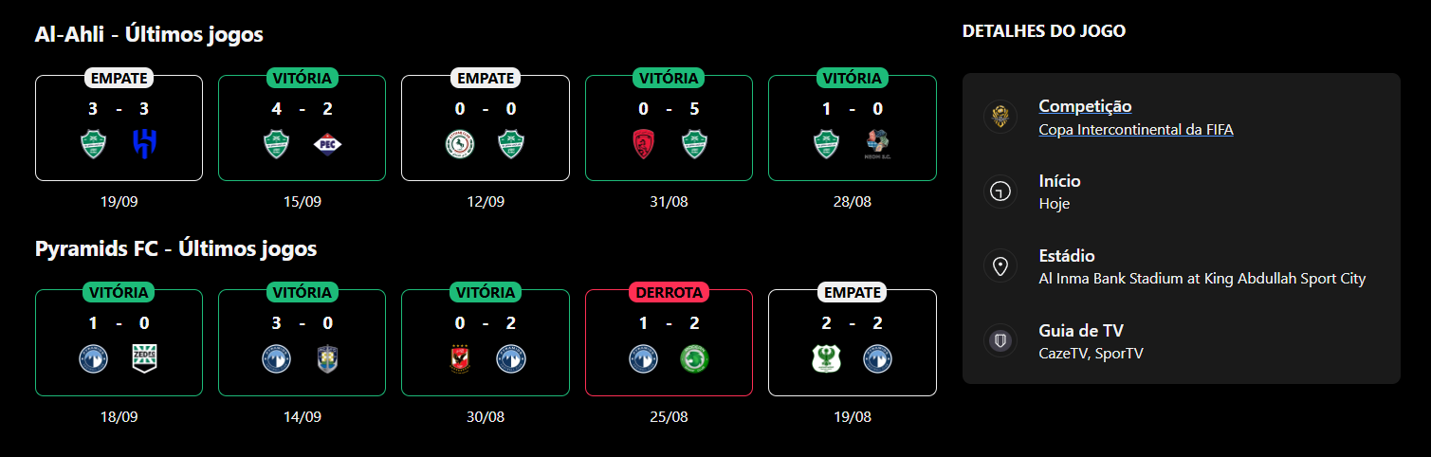The height and width of the screenshot is (457, 1431).
Task: Click the blue Al-Hilal crest in 3-3 match
Action: (144, 144)
